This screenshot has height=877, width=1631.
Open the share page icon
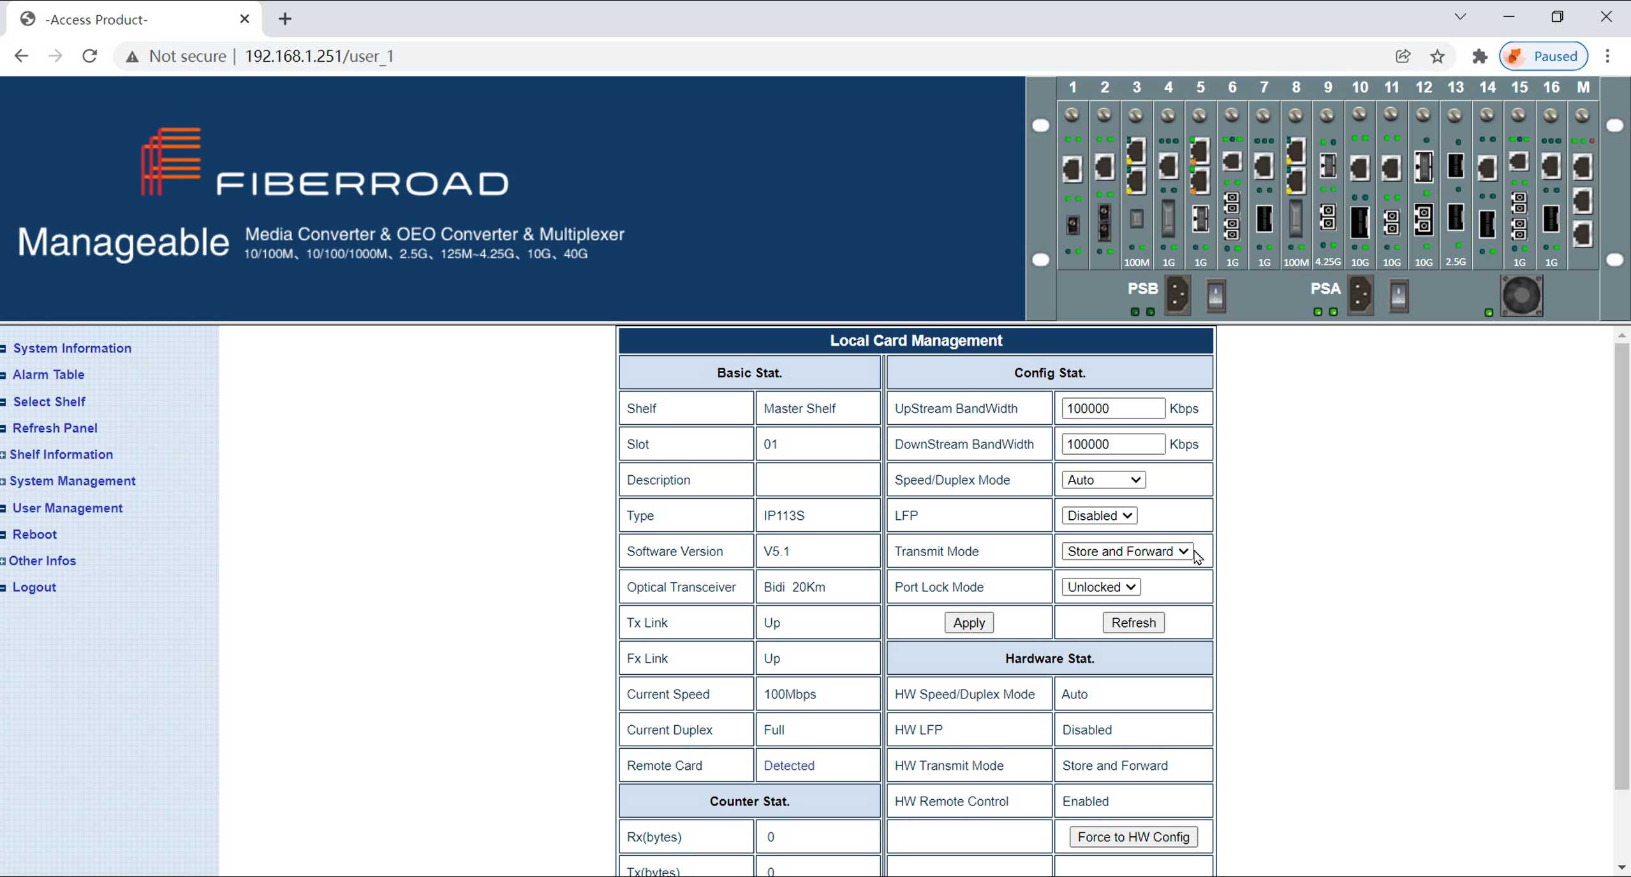click(x=1403, y=56)
